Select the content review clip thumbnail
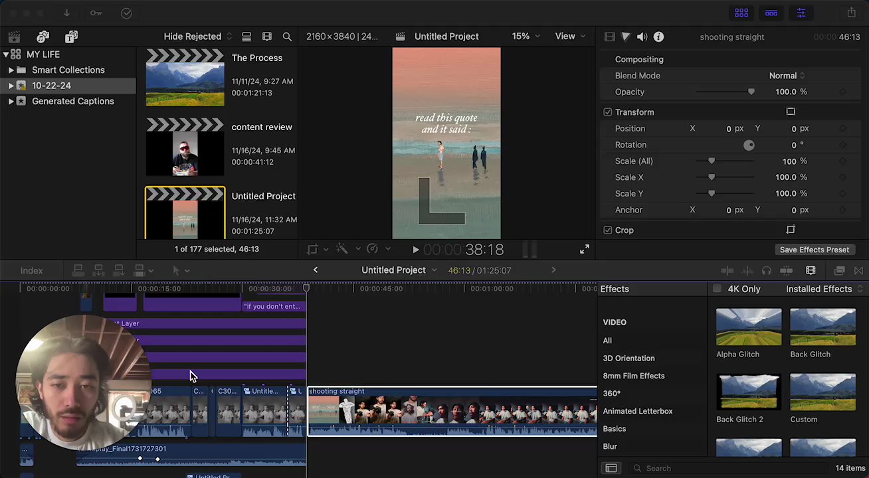The image size is (869, 478). coord(185,147)
